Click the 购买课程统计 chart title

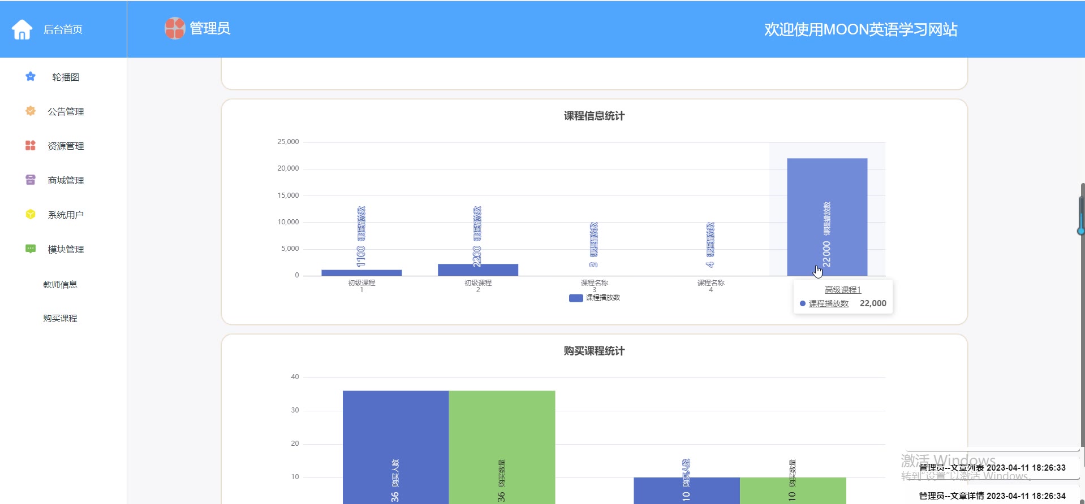[x=594, y=351]
